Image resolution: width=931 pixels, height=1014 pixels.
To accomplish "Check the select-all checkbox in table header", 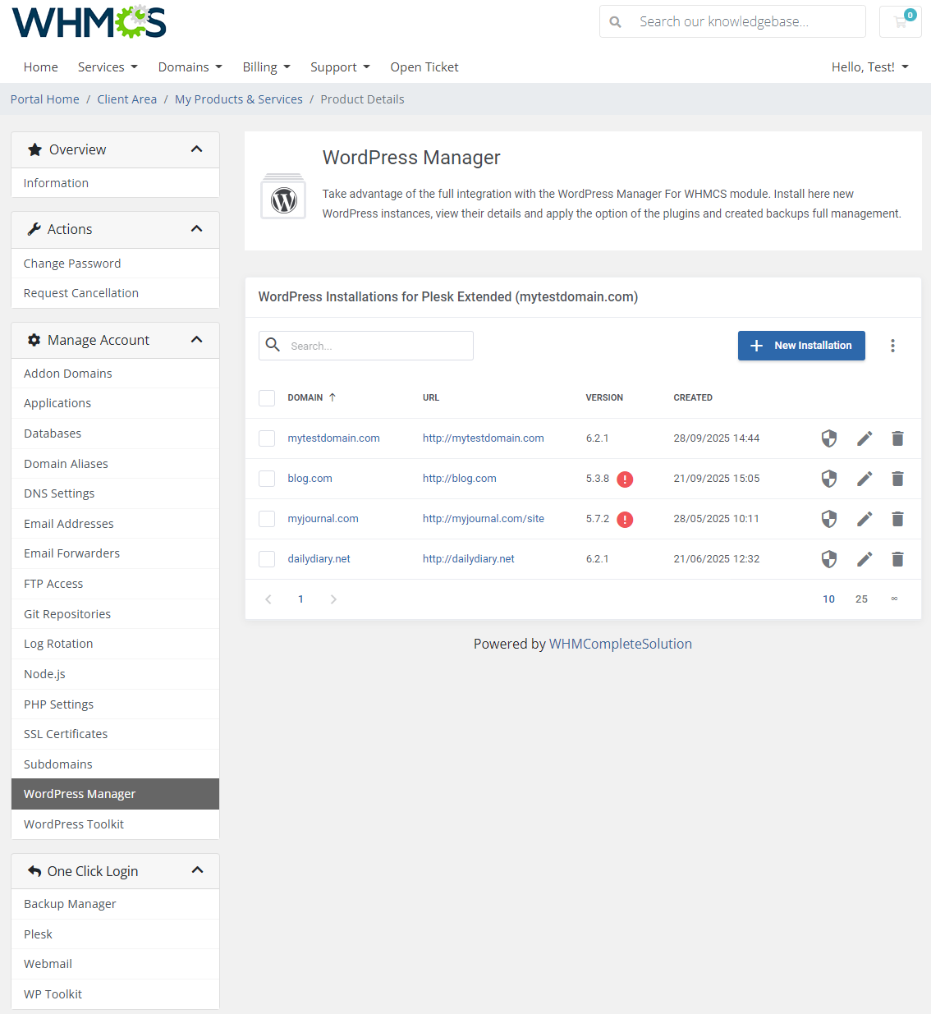I will 267,397.
